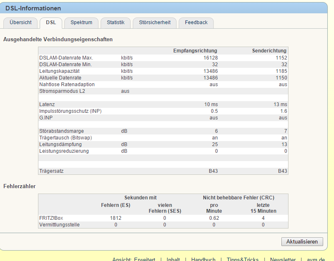Visit the avm.de link
This screenshot has height=261, width=334.
316,259
